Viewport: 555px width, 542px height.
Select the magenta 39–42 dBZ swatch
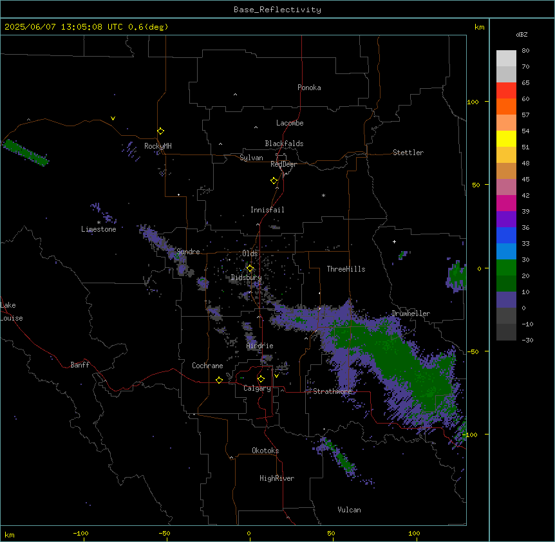point(506,203)
